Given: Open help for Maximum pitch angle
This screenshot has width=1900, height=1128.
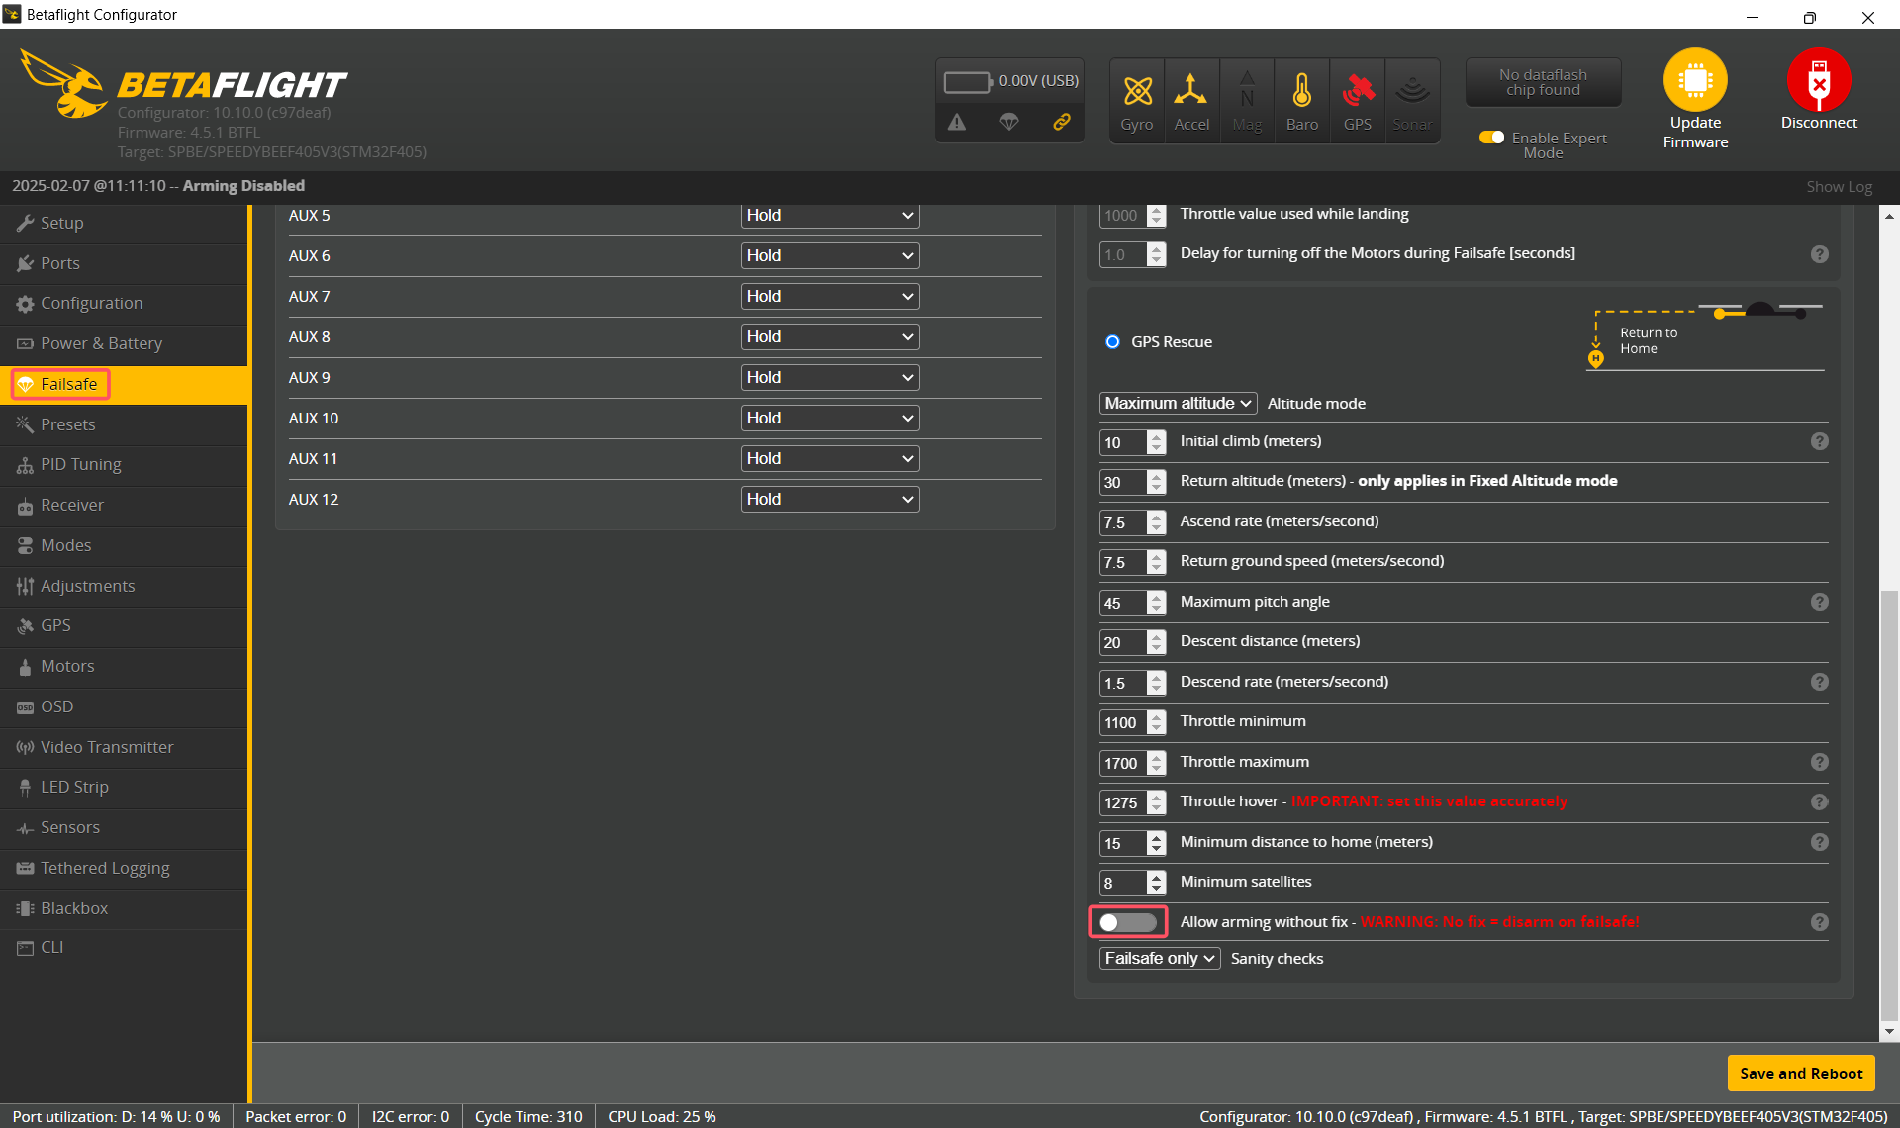Looking at the screenshot, I should coord(1819,602).
